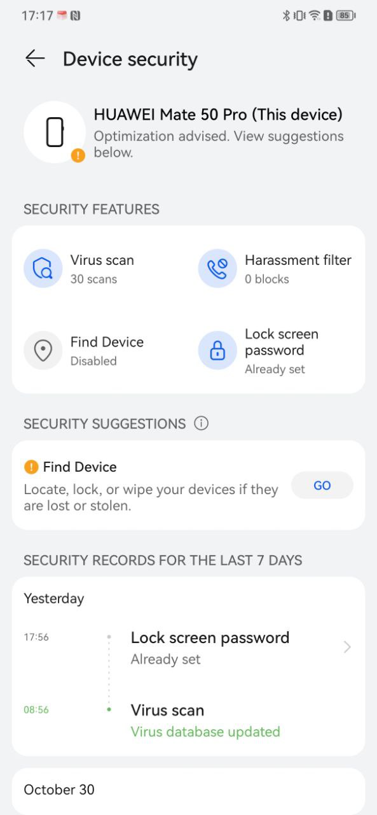
Task: Open the Virus scan shield icon
Action: (43, 268)
